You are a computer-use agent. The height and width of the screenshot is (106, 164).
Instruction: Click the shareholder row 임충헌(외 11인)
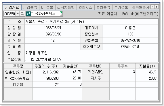18,72
